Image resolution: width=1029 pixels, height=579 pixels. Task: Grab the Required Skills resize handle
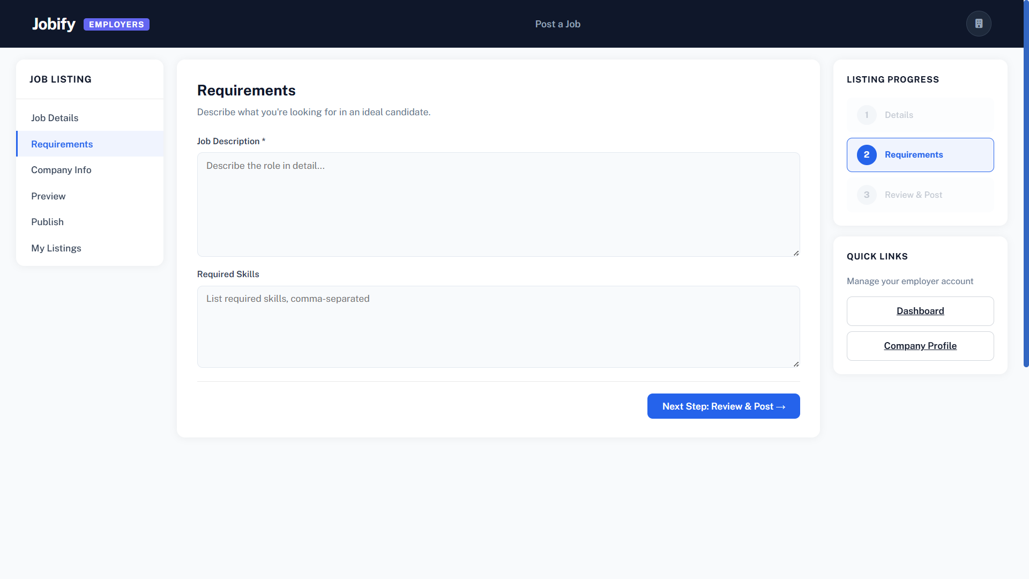click(x=796, y=364)
